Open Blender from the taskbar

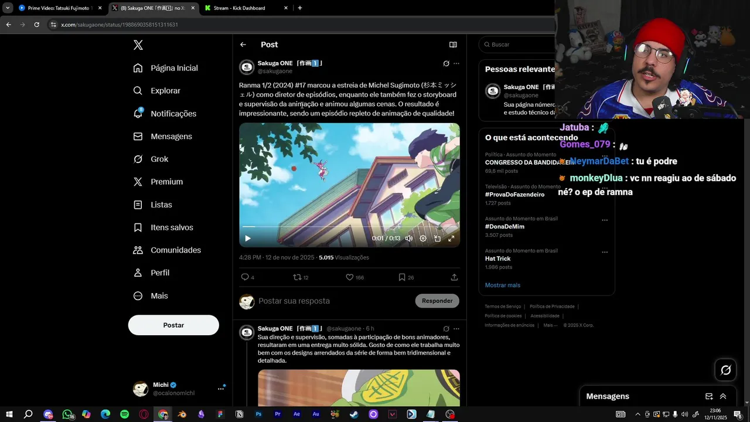point(182,414)
